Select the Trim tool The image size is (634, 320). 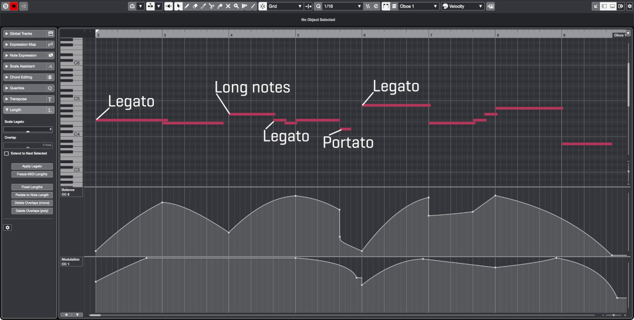coord(203,6)
